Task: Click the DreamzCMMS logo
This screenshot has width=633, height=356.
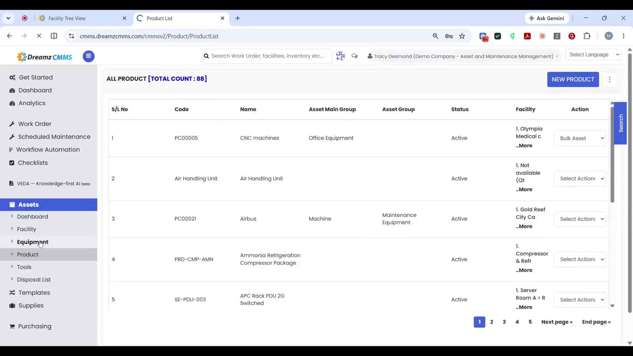Action: [44, 57]
